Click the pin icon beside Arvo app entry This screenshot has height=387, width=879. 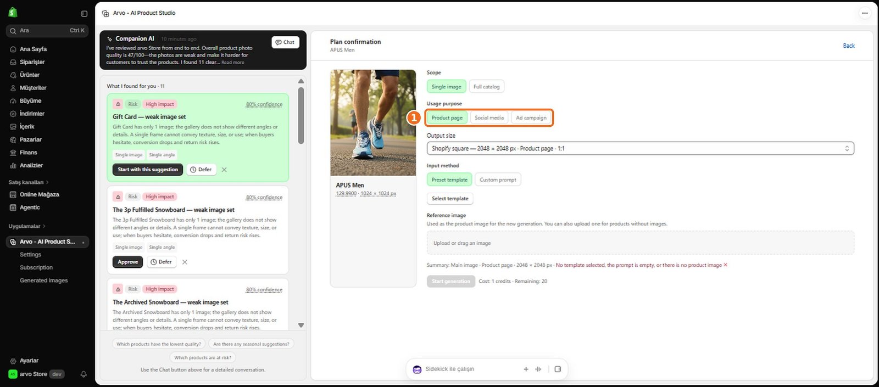83,242
